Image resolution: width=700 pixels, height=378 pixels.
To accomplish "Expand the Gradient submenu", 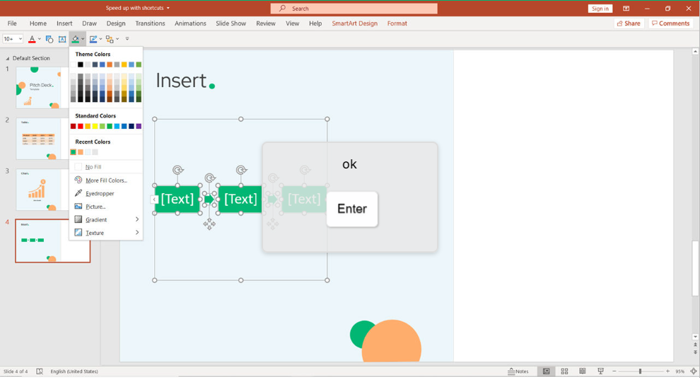I will [106, 219].
